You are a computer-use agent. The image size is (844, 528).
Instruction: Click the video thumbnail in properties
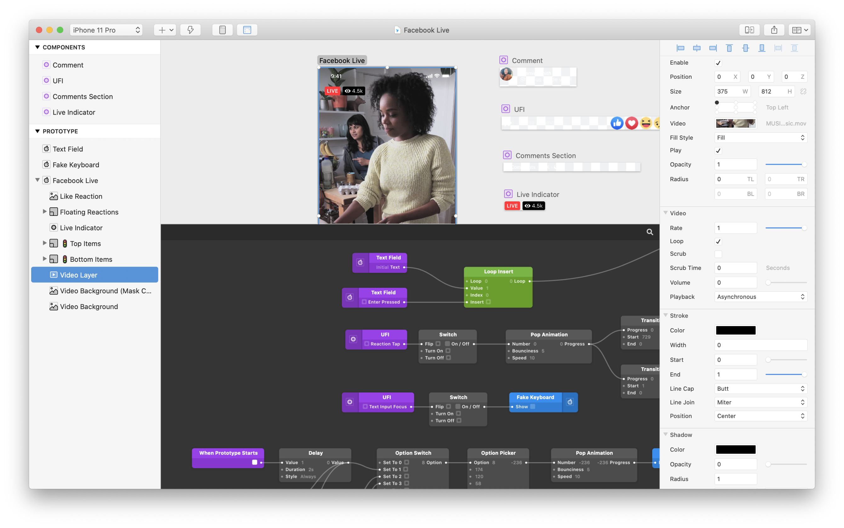click(x=734, y=123)
